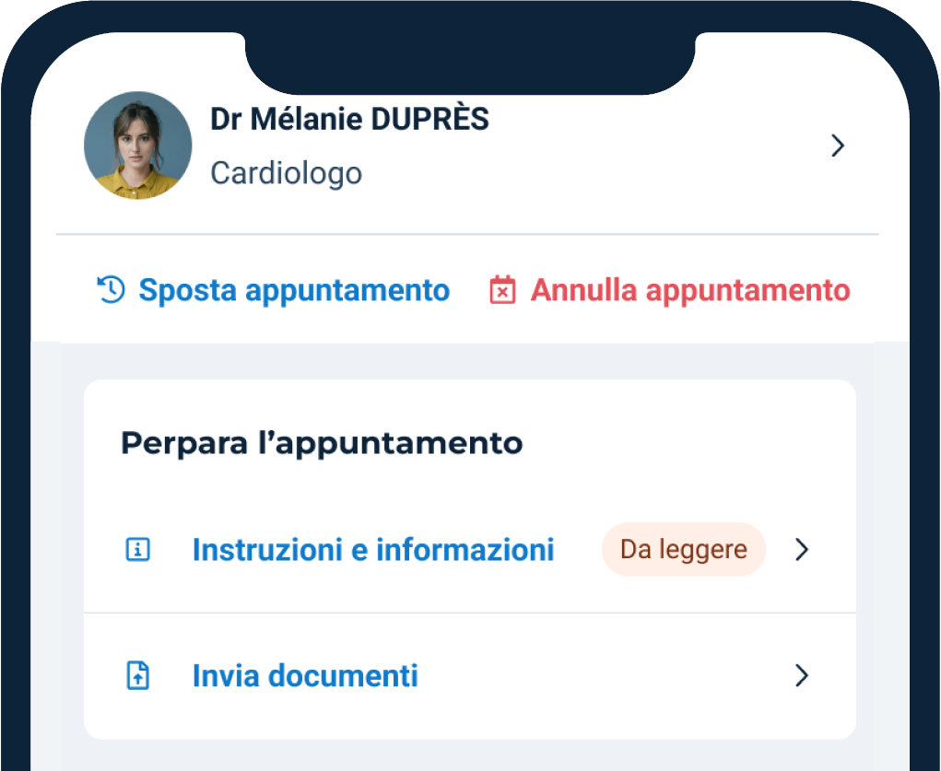Open the chevron next to Da leggere
Image resolution: width=941 pixels, height=771 pixels.
coord(801,549)
